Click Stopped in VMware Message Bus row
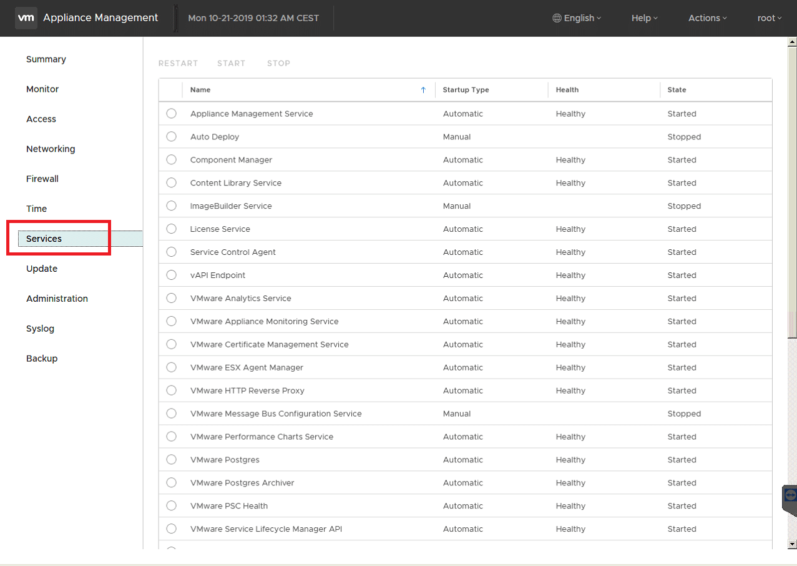 [684, 414]
